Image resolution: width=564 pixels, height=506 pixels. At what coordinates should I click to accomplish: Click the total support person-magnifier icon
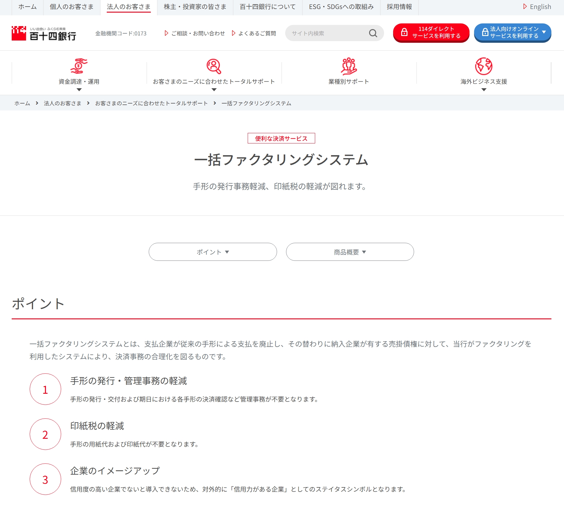click(214, 66)
